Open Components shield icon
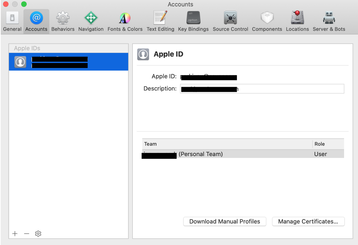358x245 pixels. (x=267, y=18)
